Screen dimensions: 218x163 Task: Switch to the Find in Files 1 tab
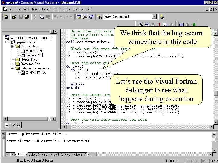pos(50,155)
